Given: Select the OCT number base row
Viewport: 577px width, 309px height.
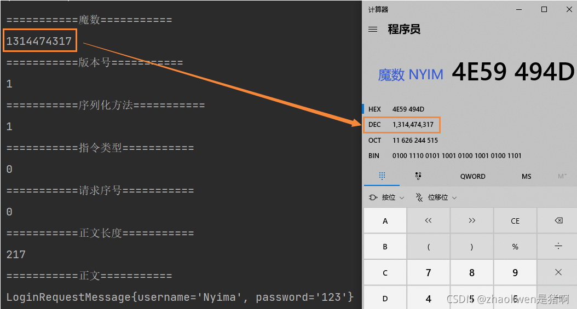Looking at the screenshot, I should coord(470,141).
